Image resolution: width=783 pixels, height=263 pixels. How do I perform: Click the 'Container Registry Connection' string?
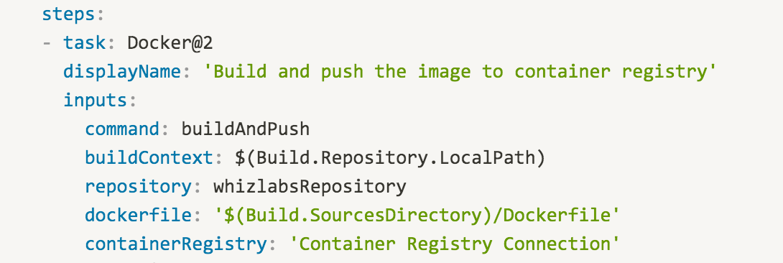[x=455, y=244]
